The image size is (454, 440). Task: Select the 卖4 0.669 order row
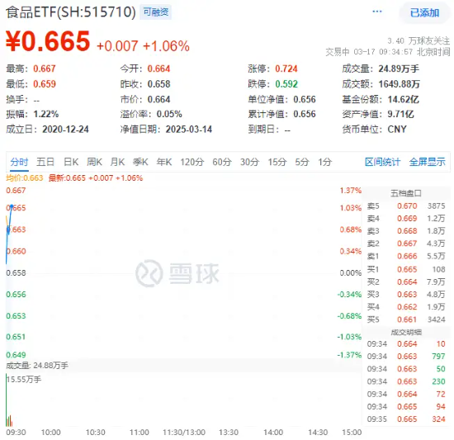point(406,218)
